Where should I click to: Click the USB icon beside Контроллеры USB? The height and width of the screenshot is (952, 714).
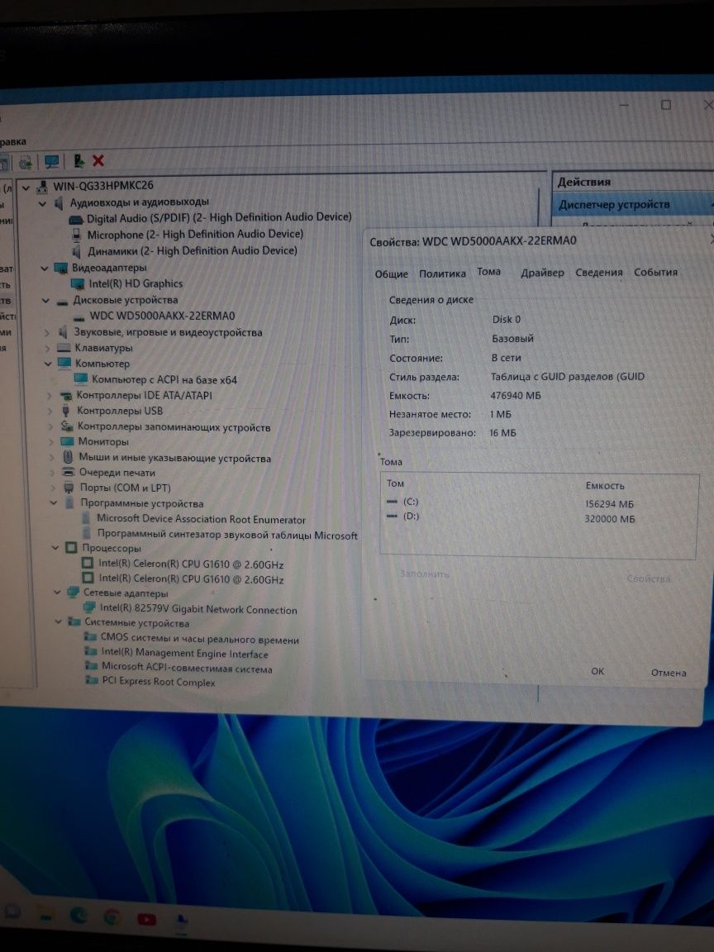(66, 411)
